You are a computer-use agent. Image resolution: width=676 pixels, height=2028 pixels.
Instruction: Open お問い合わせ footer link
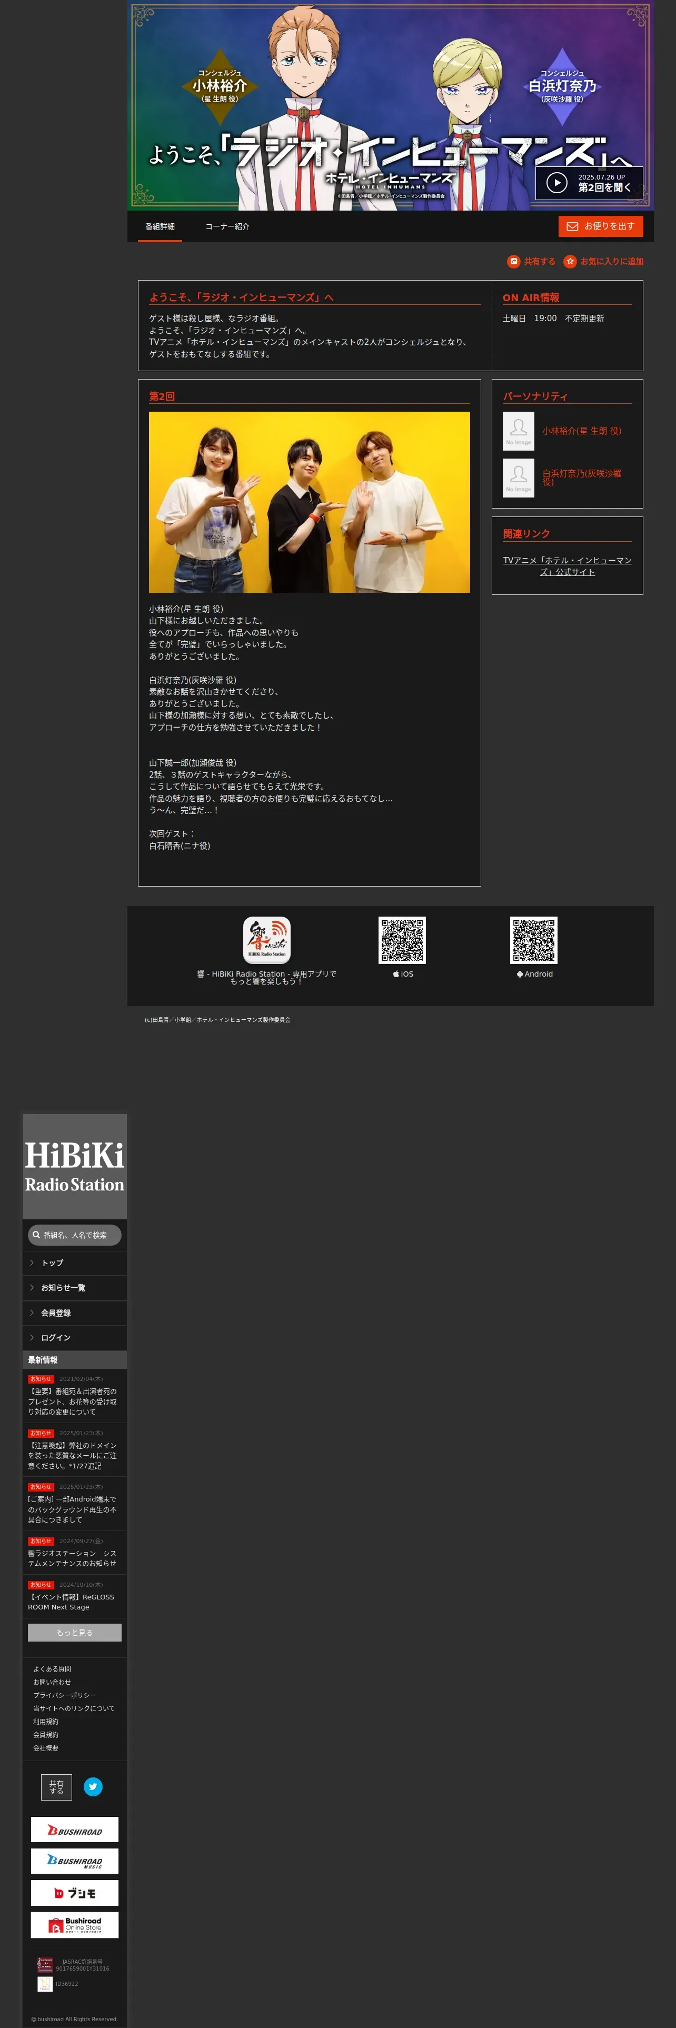[x=52, y=1683]
